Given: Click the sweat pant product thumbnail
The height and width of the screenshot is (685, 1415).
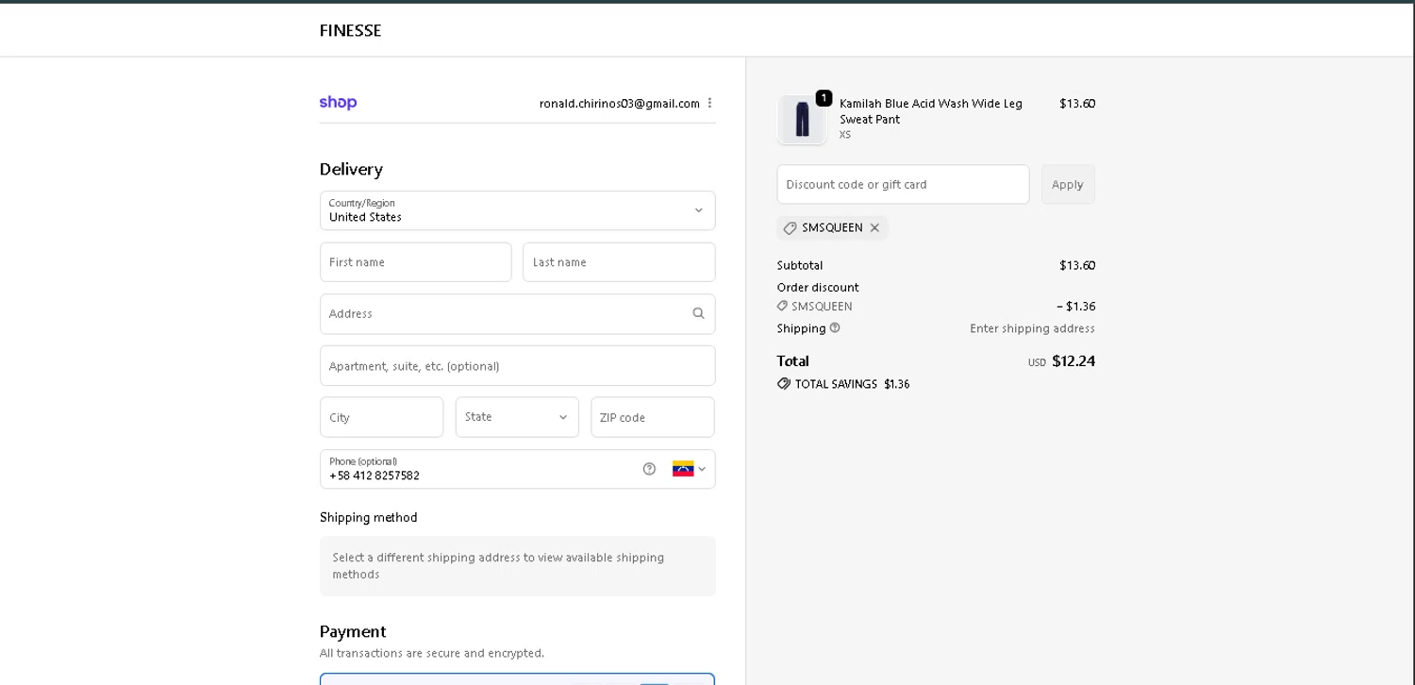Looking at the screenshot, I should point(802,120).
